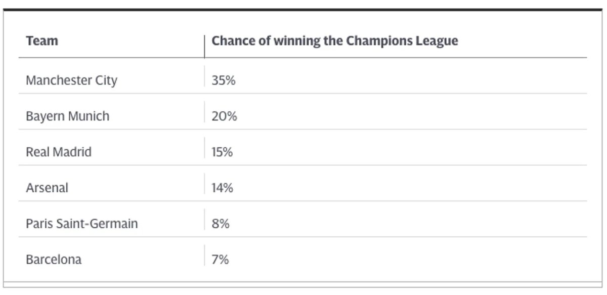The image size is (607, 295).
Task: Click Paris Saint-Germain's 8% value
Action: pyautogui.click(x=221, y=224)
